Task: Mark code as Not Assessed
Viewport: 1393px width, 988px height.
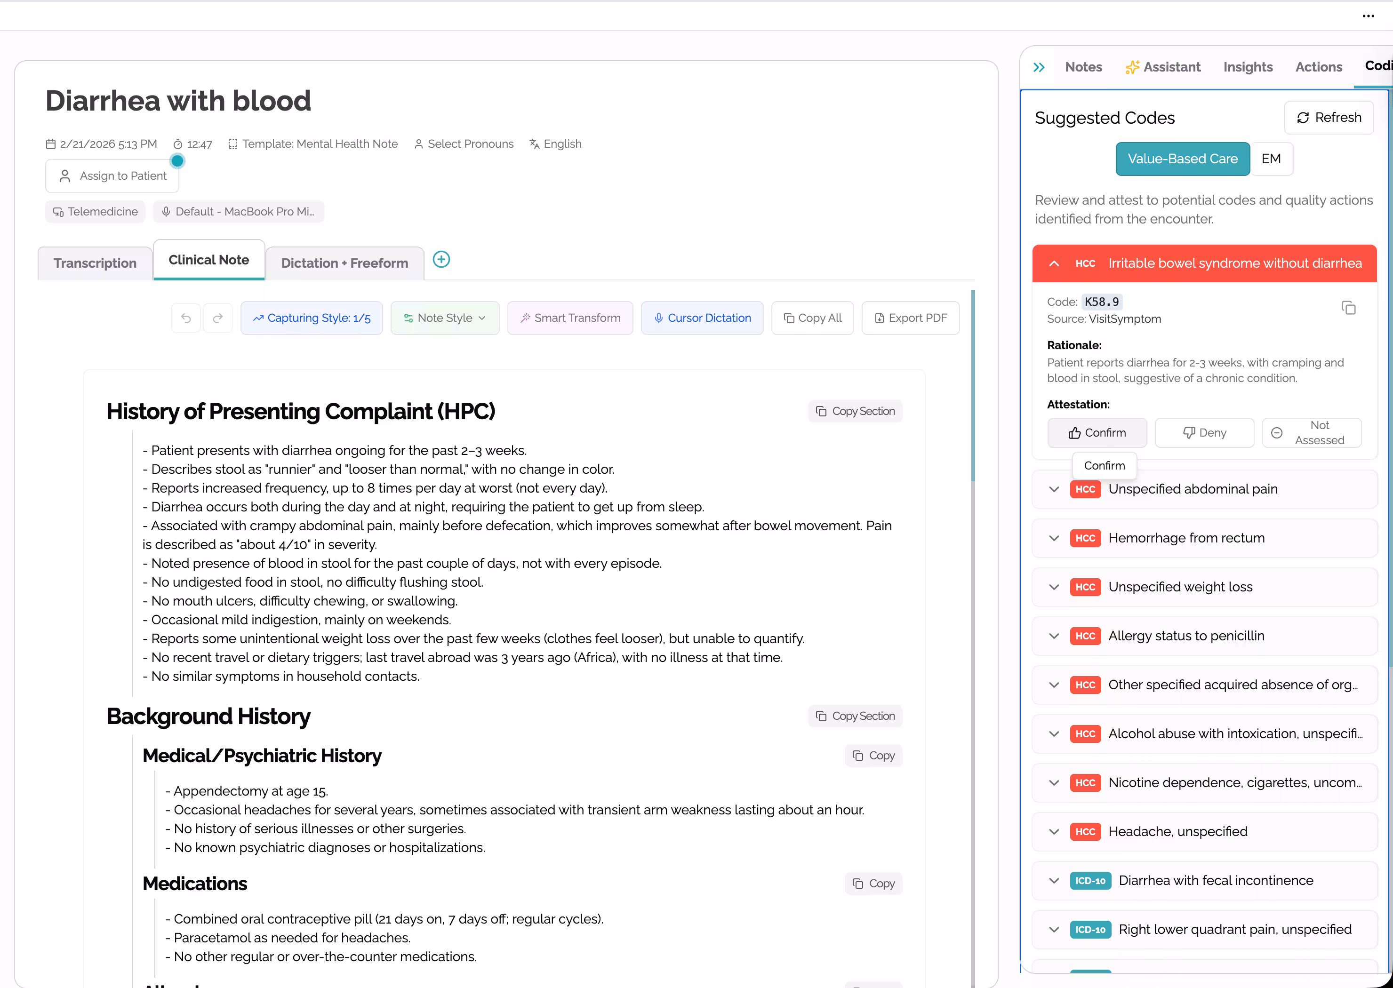Action: pyautogui.click(x=1312, y=432)
